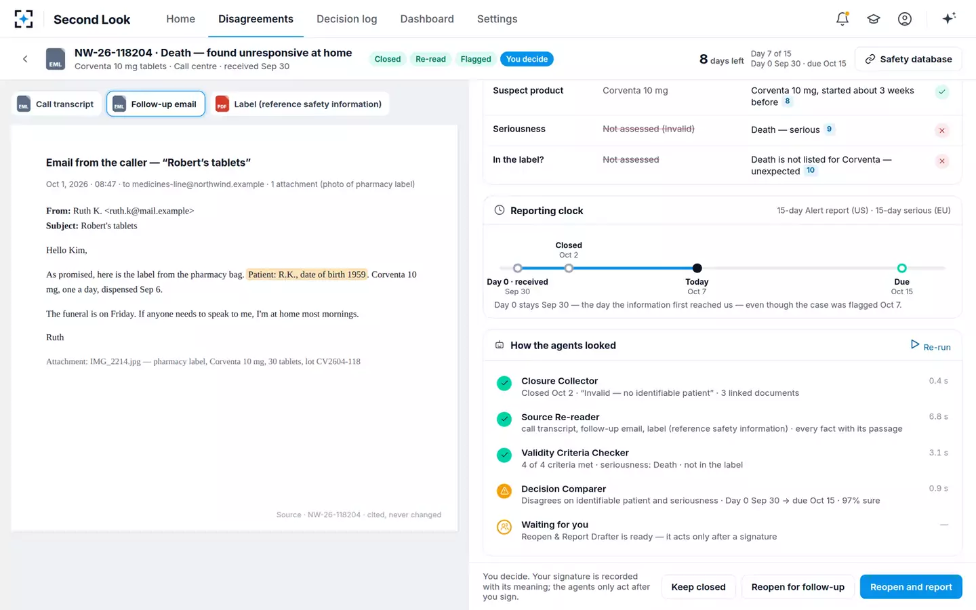Click the green check on Suspect product row
Image resolution: width=976 pixels, height=610 pixels.
942,92
